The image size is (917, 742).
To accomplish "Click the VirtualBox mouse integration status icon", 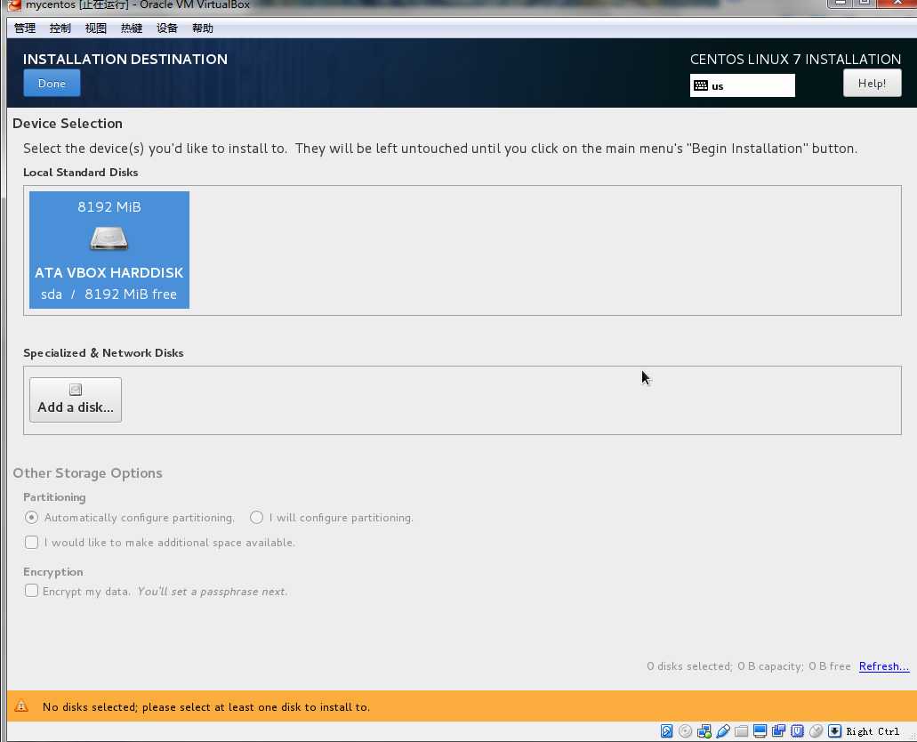I will click(x=816, y=731).
